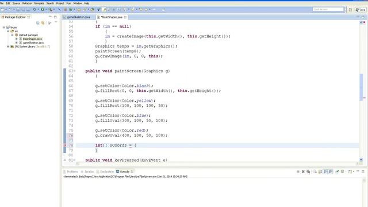This screenshot has height=207, width=368.
Task: Open the Debug dropdown arrow
Action: pyautogui.click(x=38, y=9)
